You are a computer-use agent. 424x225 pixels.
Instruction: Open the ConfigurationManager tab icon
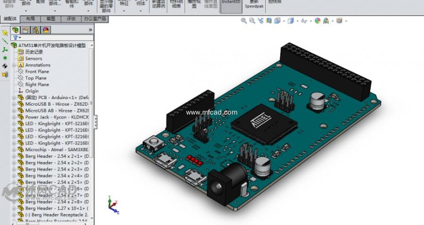(x=36, y=30)
